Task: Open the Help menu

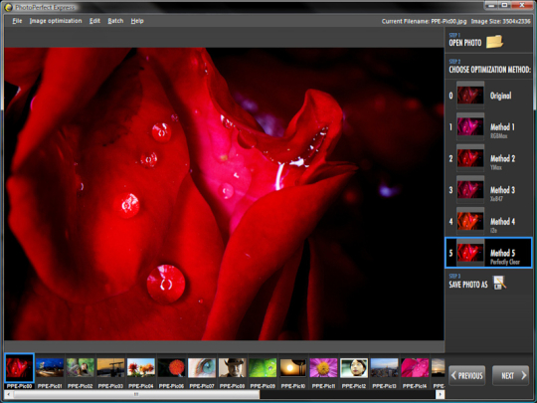Action: point(137,21)
